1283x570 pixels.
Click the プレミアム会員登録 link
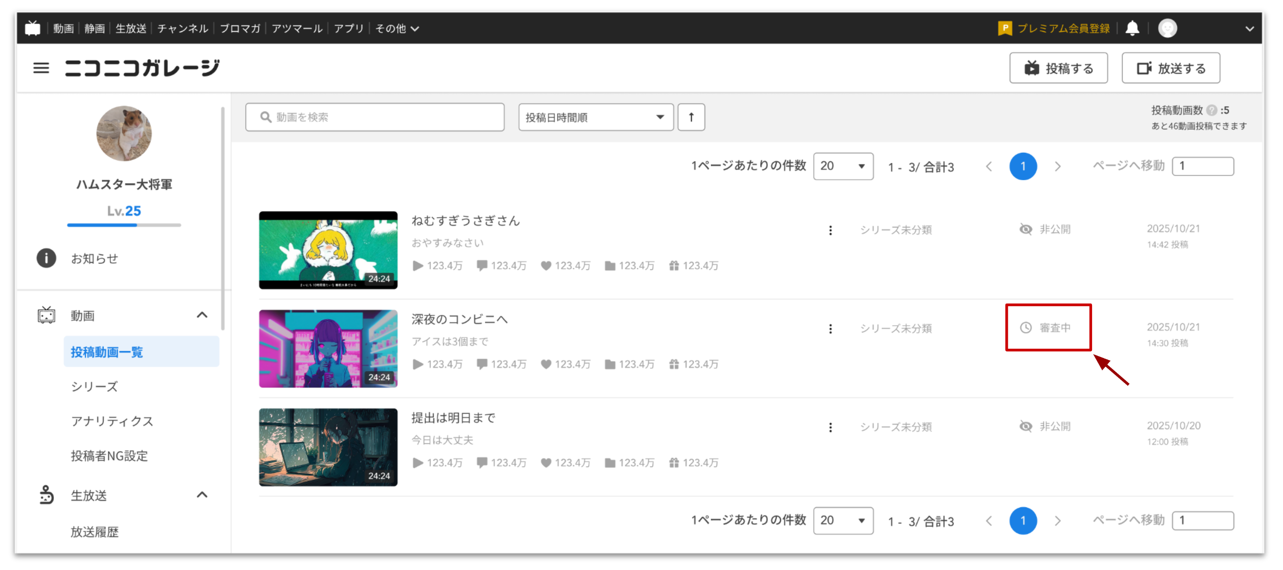(1063, 28)
